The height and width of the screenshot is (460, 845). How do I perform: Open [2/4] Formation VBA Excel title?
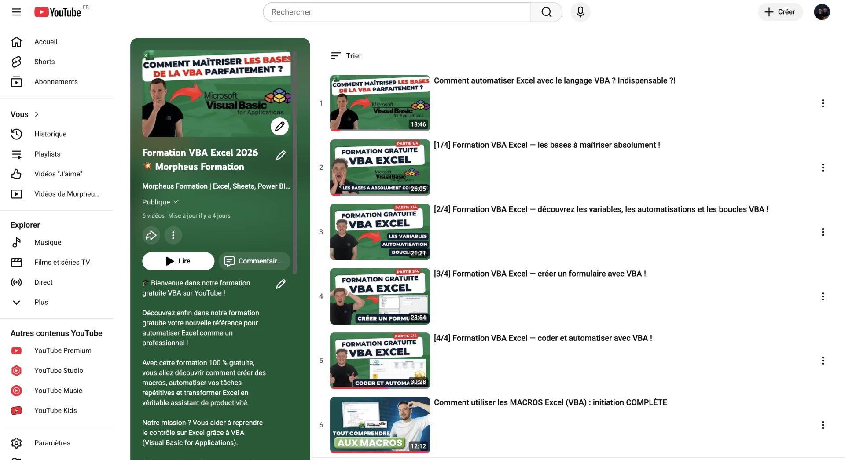pos(601,209)
